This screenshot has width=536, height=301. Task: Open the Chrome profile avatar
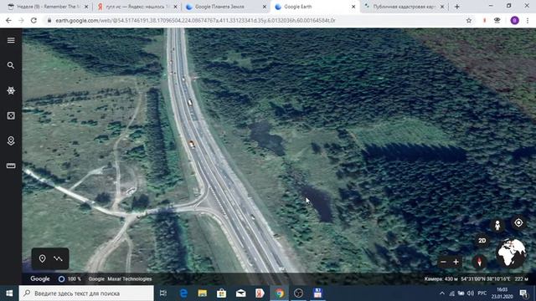pyautogui.click(x=514, y=20)
